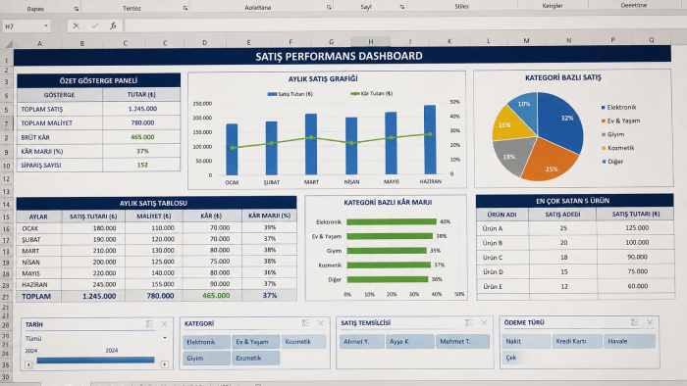687x386 pixels.
Task: Click the timeline left scroll arrow
Action: click(x=28, y=364)
